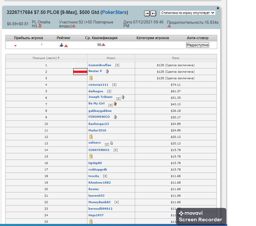
Task: Open roditopgrdk player profile
Action: coord(98,170)
